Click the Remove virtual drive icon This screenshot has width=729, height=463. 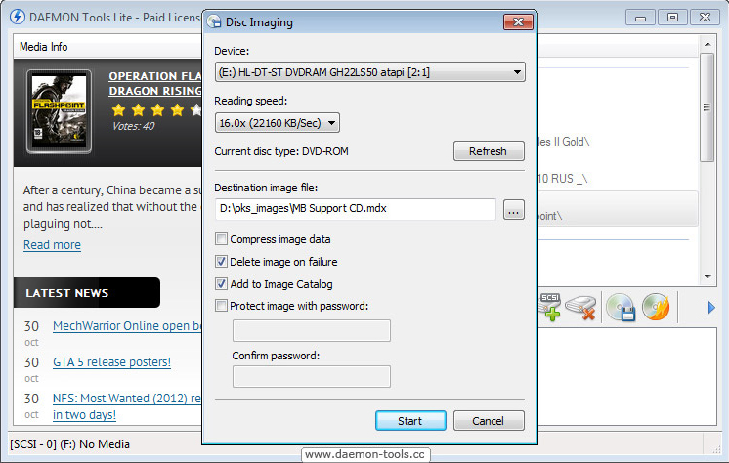tap(581, 308)
